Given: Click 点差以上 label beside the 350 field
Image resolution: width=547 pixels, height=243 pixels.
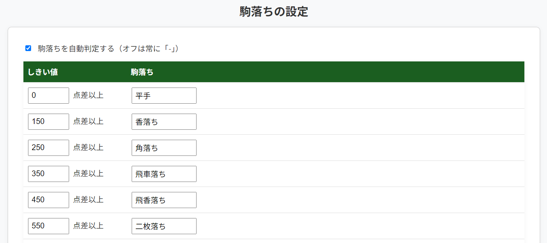Looking at the screenshot, I should pyautogui.click(x=88, y=174).
